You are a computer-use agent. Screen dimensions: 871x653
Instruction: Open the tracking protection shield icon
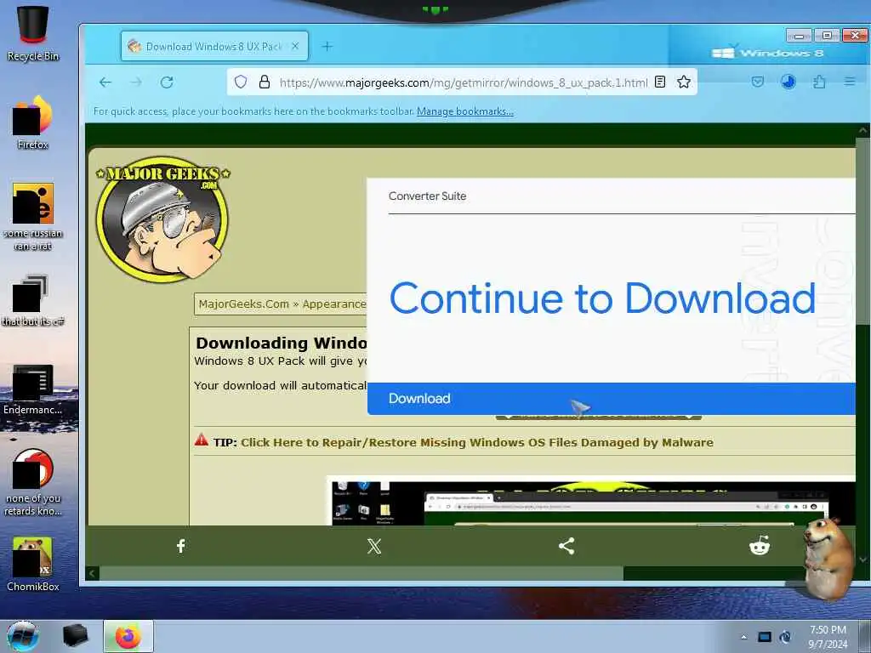point(241,82)
